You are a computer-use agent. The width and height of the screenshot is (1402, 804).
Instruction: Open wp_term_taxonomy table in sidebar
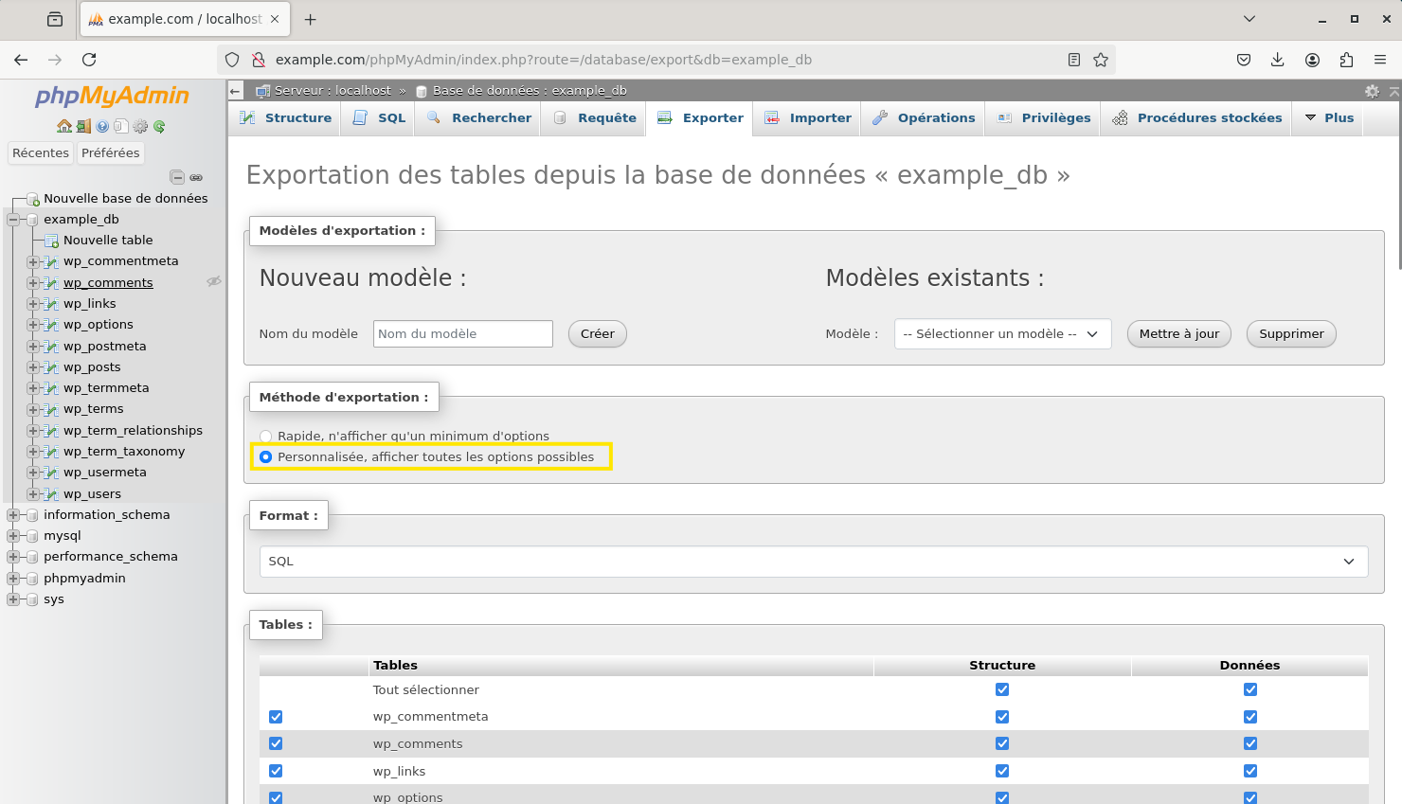pyautogui.click(x=124, y=452)
